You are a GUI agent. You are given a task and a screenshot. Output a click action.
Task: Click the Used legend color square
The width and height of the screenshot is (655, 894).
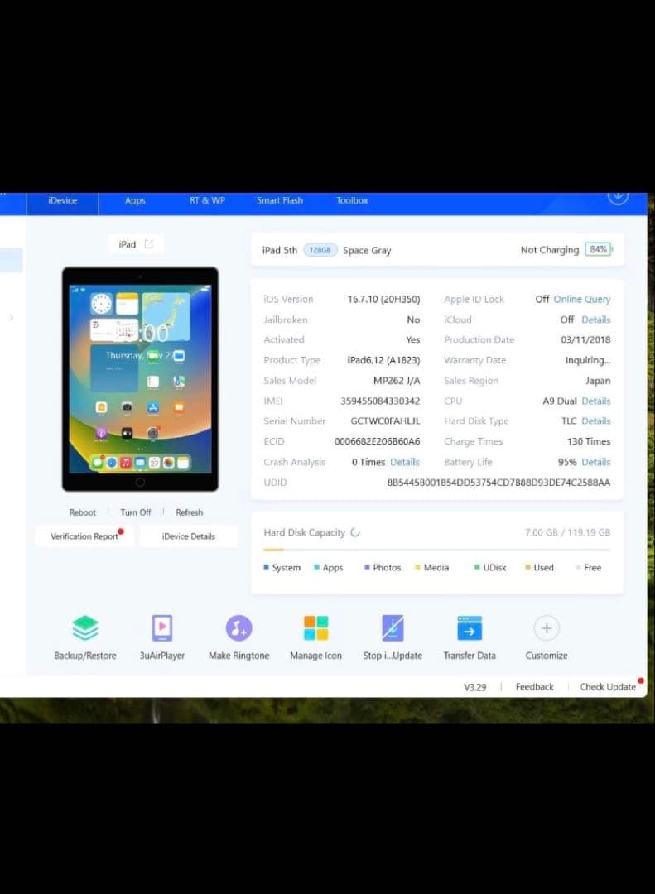[x=527, y=567]
